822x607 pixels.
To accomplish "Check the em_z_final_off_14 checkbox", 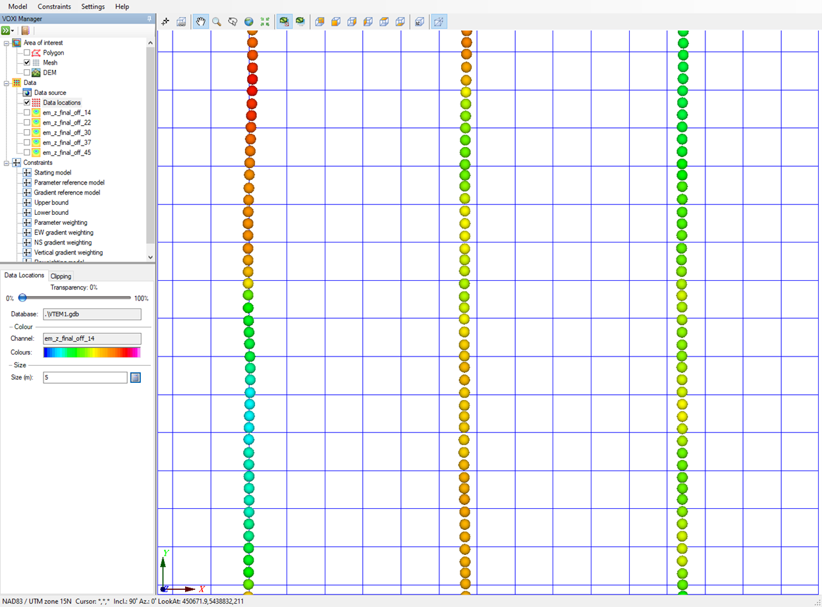I will click(x=27, y=113).
